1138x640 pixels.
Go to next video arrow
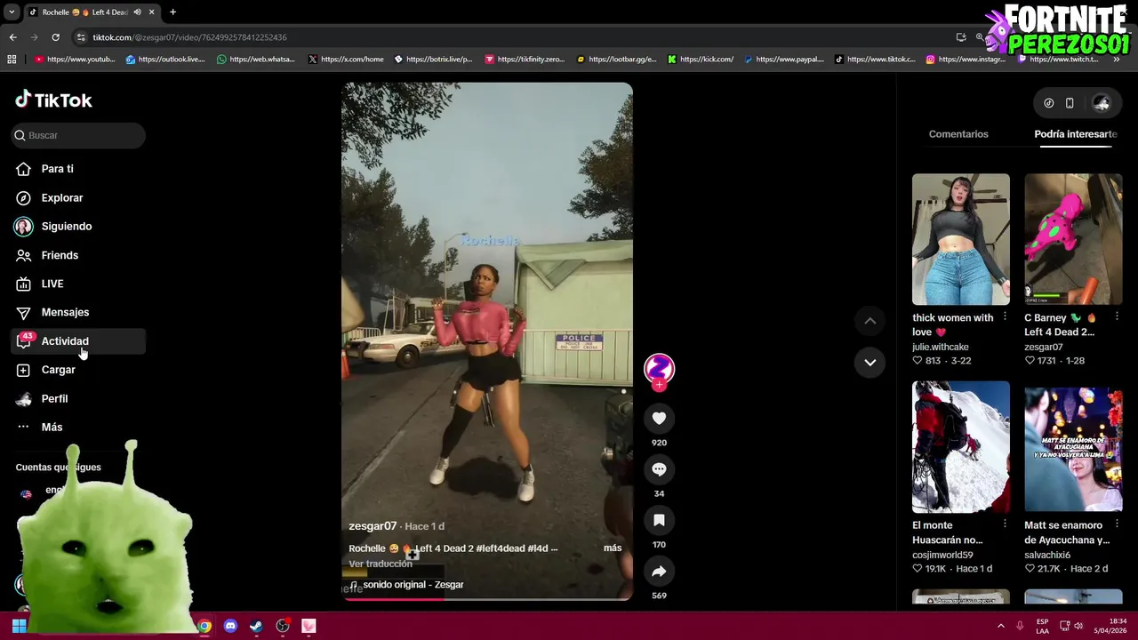pos(870,363)
